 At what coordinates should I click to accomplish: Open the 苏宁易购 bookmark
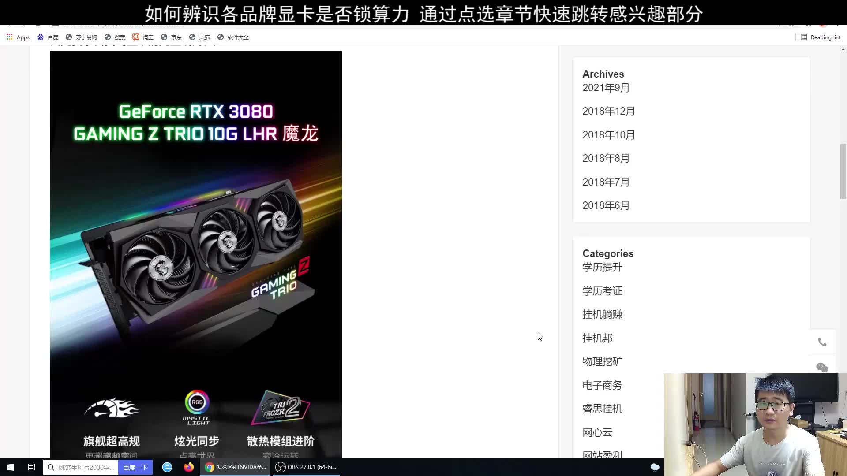pyautogui.click(x=82, y=37)
